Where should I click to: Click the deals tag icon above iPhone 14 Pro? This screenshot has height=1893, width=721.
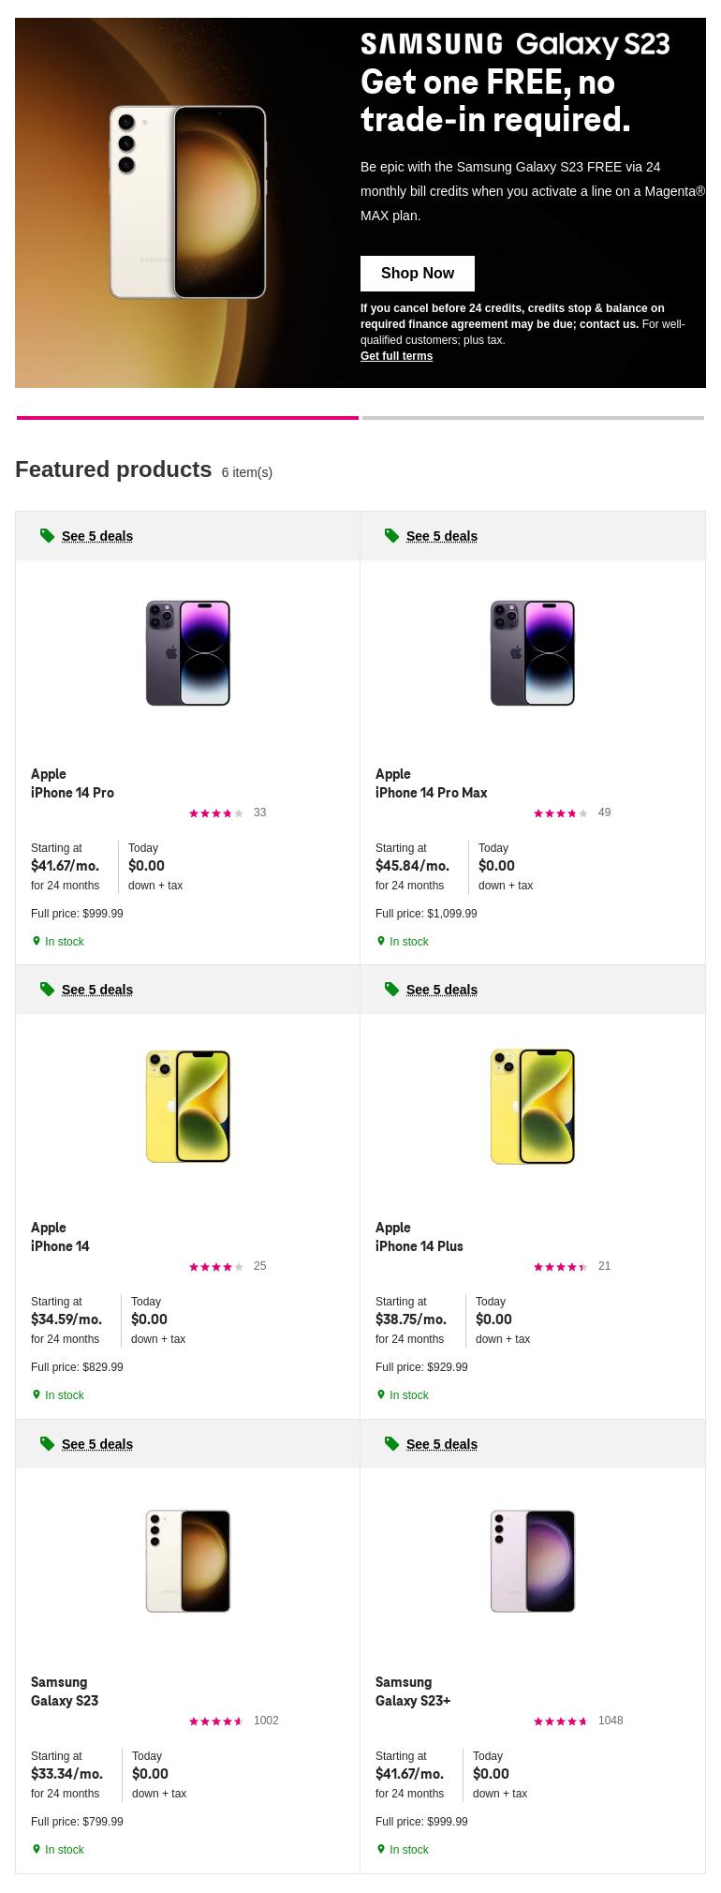click(x=47, y=536)
